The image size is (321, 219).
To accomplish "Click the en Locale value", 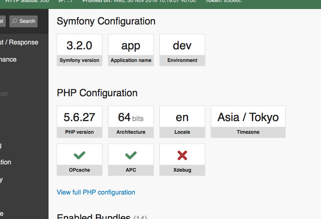I will pyautogui.click(x=182, y=118).
